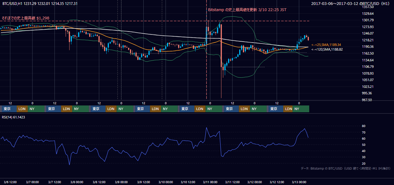Click price axis value 967.50
394x185 pixels.
pos(367,100)
